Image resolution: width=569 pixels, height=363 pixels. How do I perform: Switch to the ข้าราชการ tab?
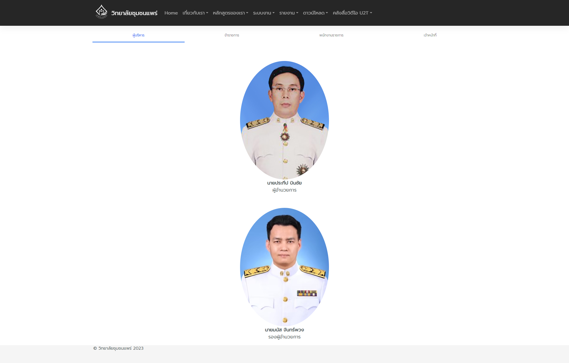click(232, 35)
